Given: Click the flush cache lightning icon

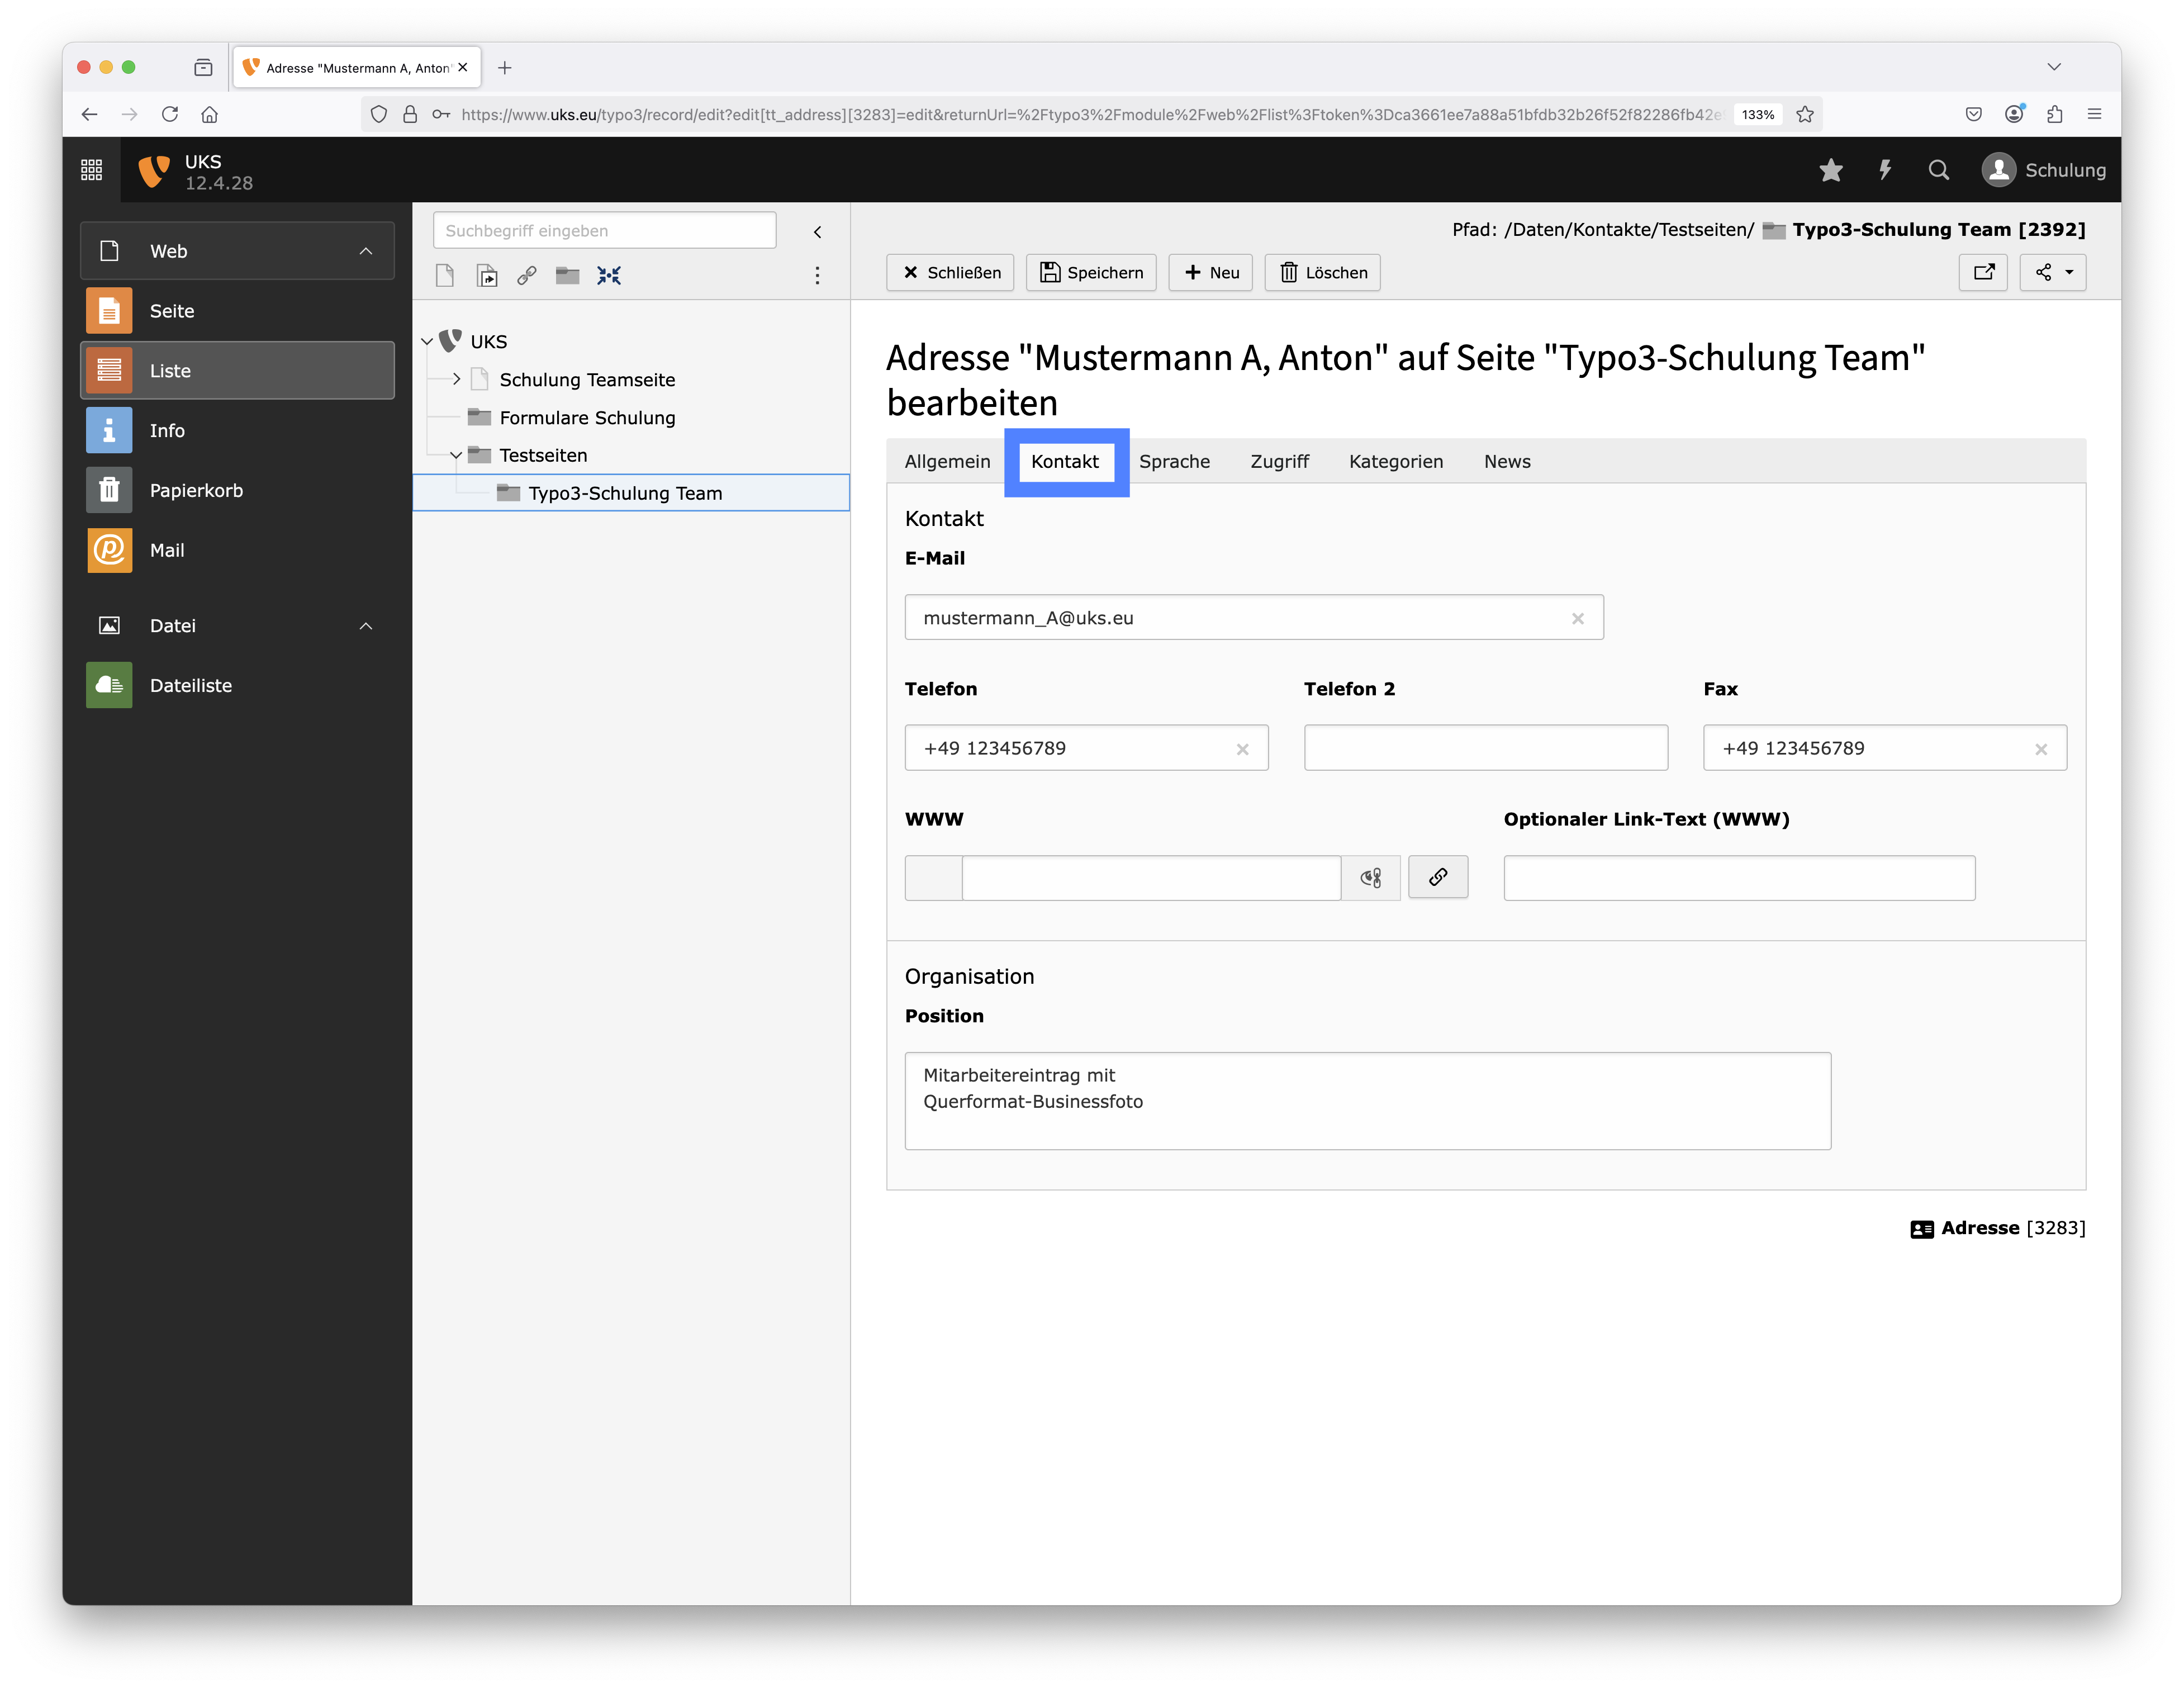Looking at the screenshot, I should point(1885,170).
